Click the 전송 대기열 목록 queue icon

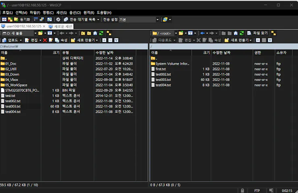[66, 19]
